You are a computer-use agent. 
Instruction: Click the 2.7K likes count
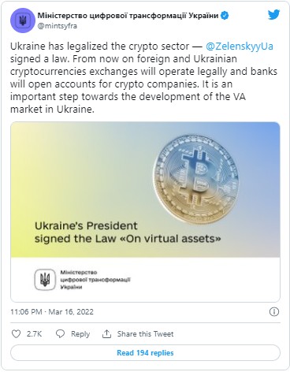click(x=34, y=334)
